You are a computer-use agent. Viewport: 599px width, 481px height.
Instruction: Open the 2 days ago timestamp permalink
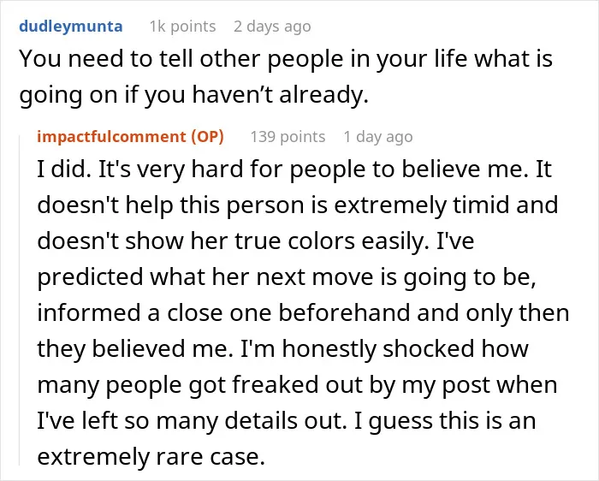tap(272, 27)
